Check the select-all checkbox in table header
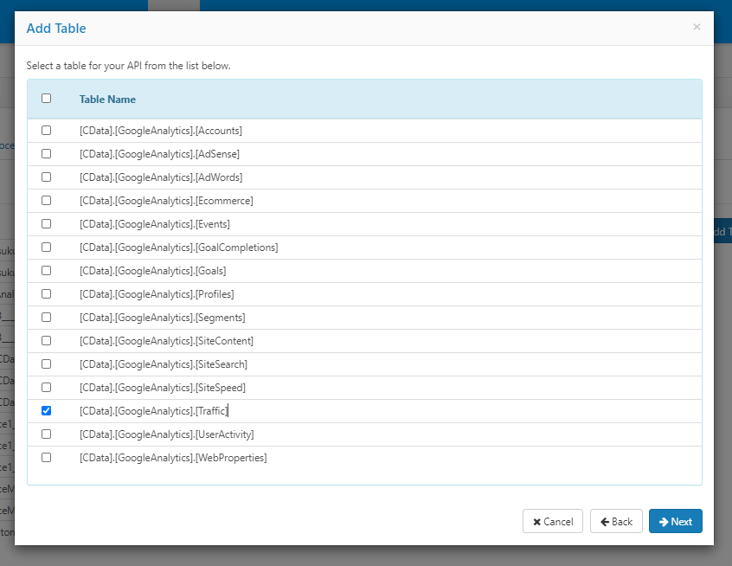Screen dimensions: 732x566 pos(46,99)
